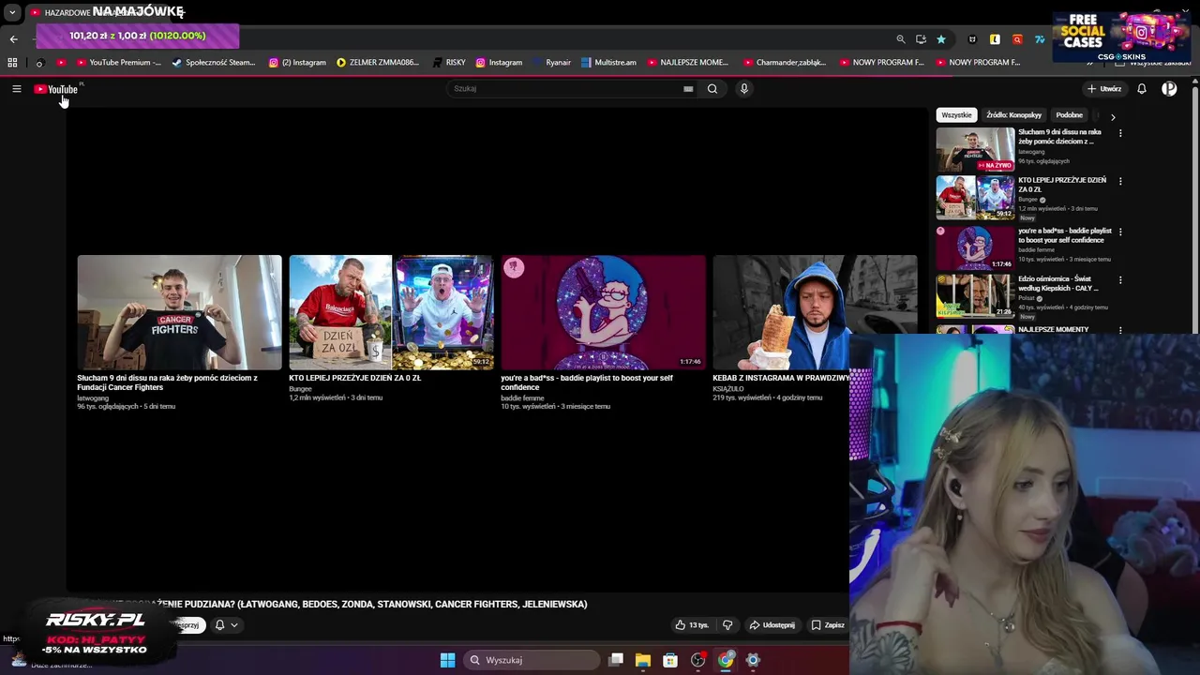Play endscreen KEBAB Z INSTAGRAMA thumbnail
The width and height of the screenshot is (1200, 675).
[815, 312]
